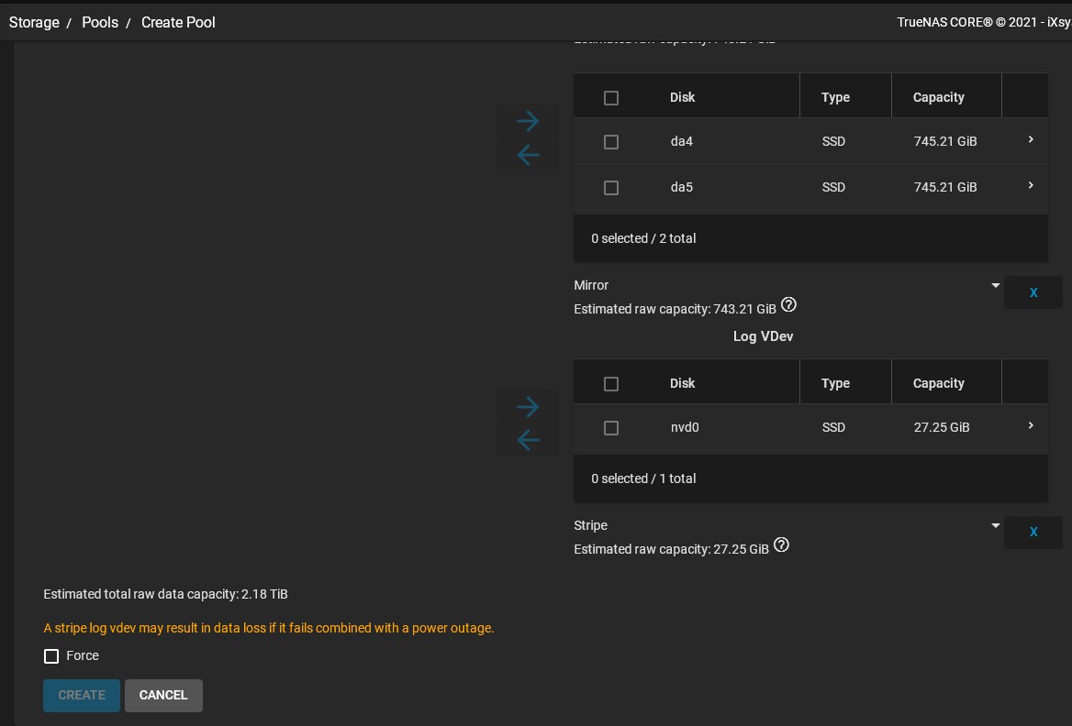Screen dimensions: 1072x726
Task: Click left arrow to remove disks from data vdev
Action: point(528,154)
